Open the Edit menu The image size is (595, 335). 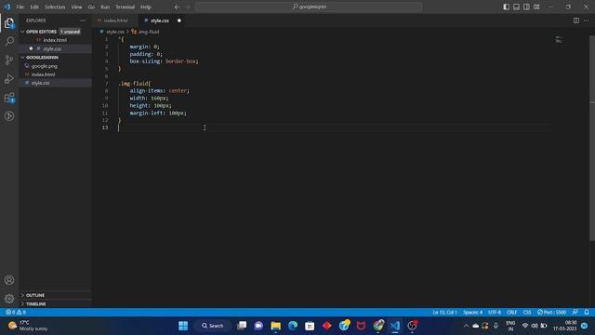[34, 7]
